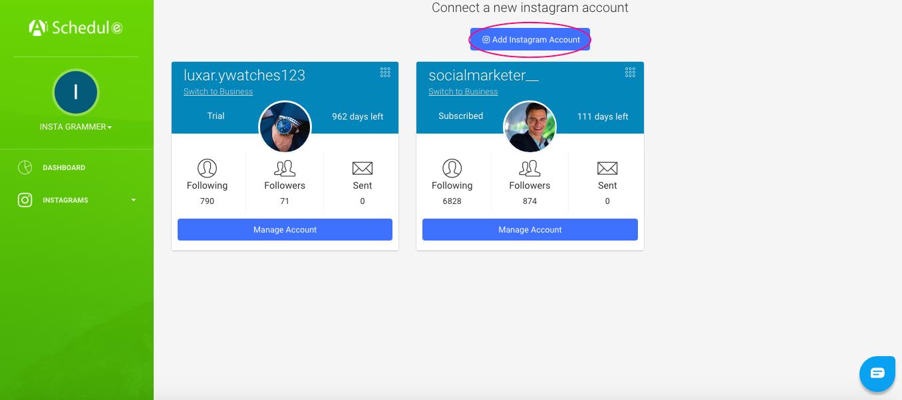Click Add Instagram Account button
Image resolution: width=902 pixels, height=400 pixels.
(530, 40)
